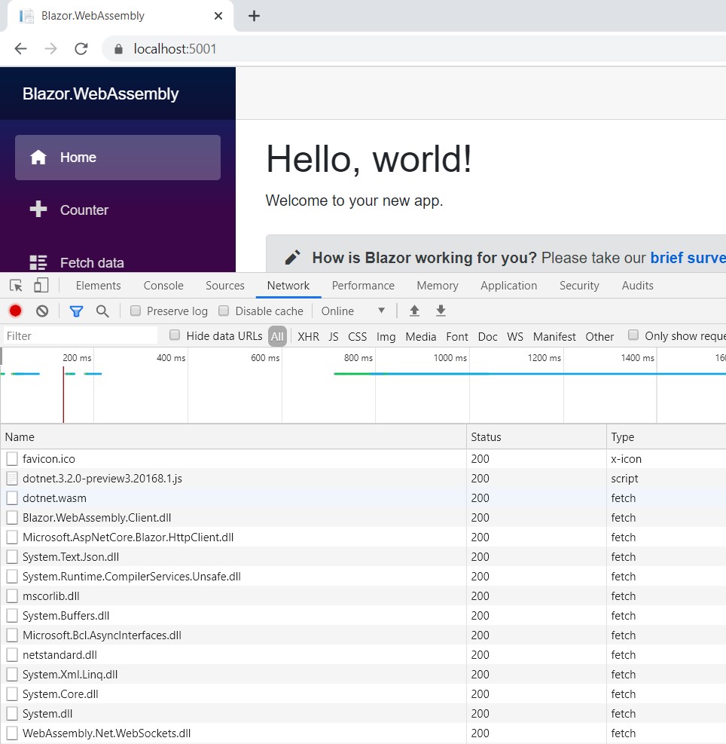Click the dotnet.3.2.0-preview3 script file icon

click(x=12, y=478)
